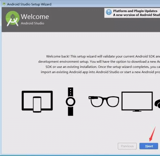Click the phone and tablet device icon
160x156 pixels.
pos(37,101)
